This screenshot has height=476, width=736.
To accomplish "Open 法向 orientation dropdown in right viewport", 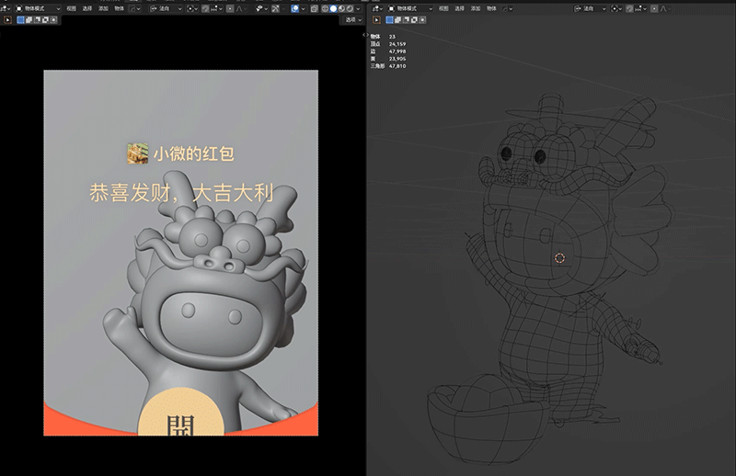I will pyautogui.click(x=591, y=8).
